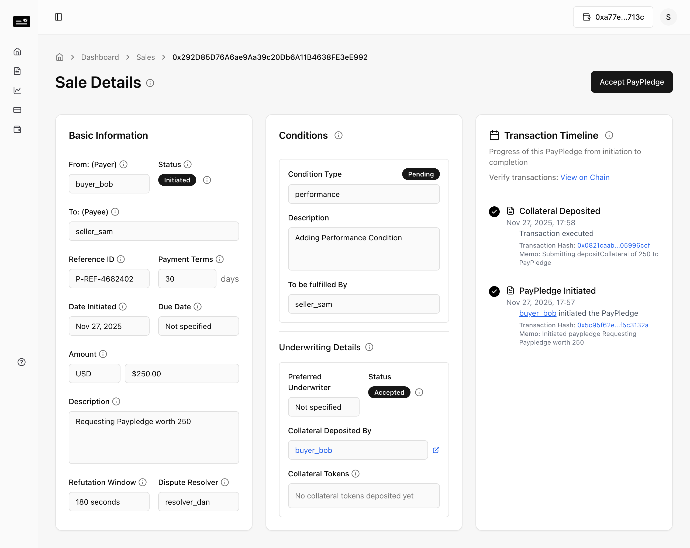Open the wallet icon in sidebar

point(17,129)
